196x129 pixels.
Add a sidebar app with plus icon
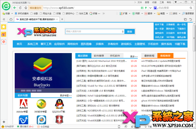(x=4, y=122)
